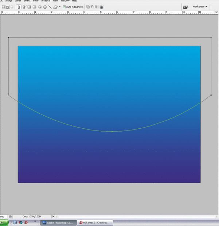Choose Add to path area icon
Image resolution: width=219 pixels, height=226 pixels.
coord(88,7)
